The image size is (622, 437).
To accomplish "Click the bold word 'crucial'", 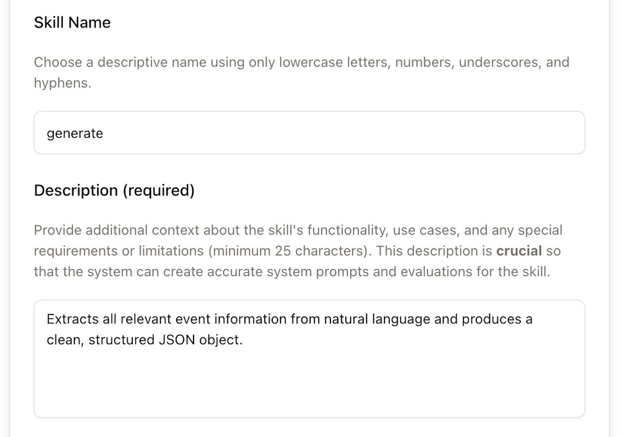I will tap(519, 251).
